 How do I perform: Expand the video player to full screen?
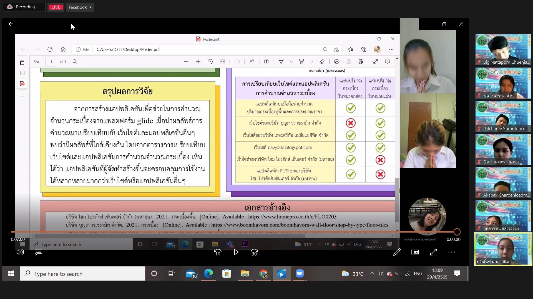tap(433, 252)
